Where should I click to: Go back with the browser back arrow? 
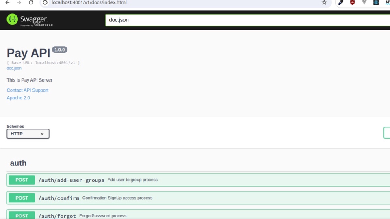[7, 2]
